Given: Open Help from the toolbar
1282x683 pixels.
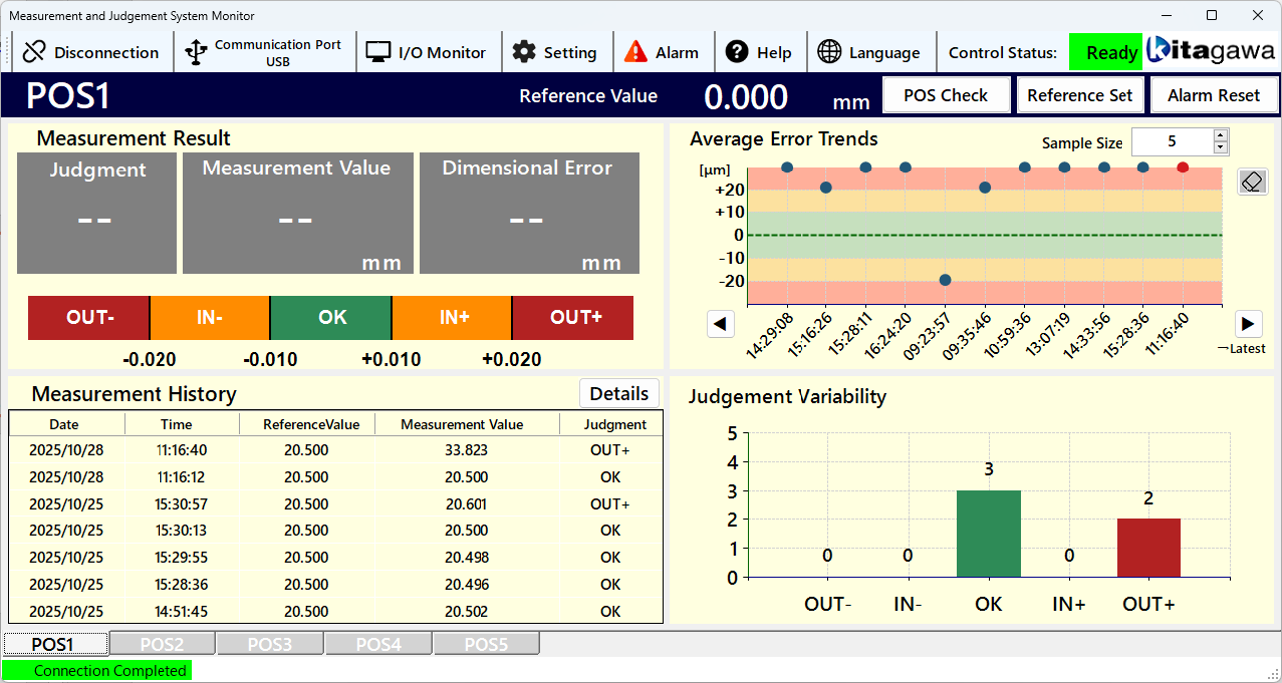Looking at the screenshot, I should [x=758, y=52].
